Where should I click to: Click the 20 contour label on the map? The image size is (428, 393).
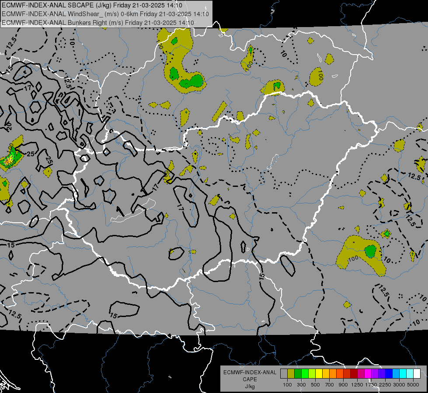[8, 126]
